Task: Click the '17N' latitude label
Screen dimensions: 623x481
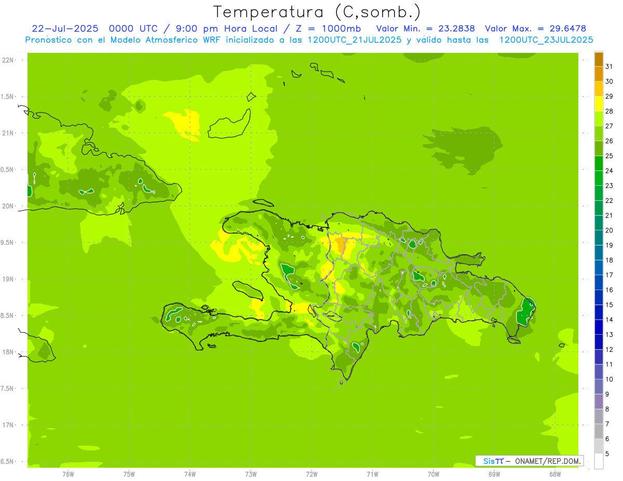Action: (7, 425)
